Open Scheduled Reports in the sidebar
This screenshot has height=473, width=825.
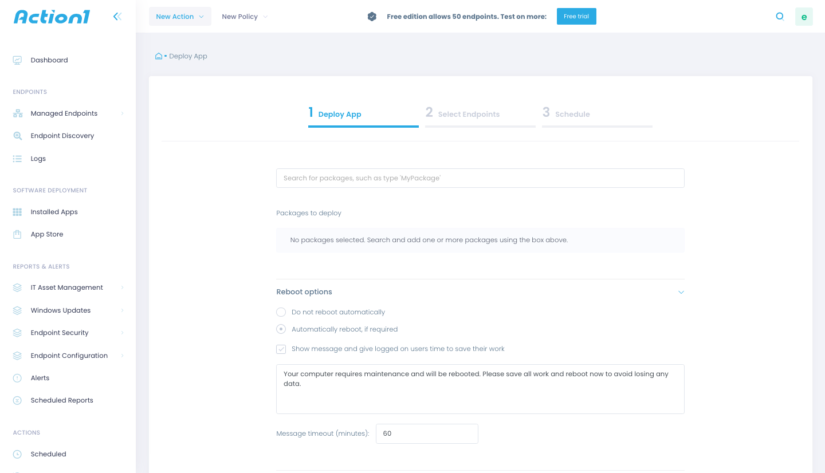click(61, 400)
